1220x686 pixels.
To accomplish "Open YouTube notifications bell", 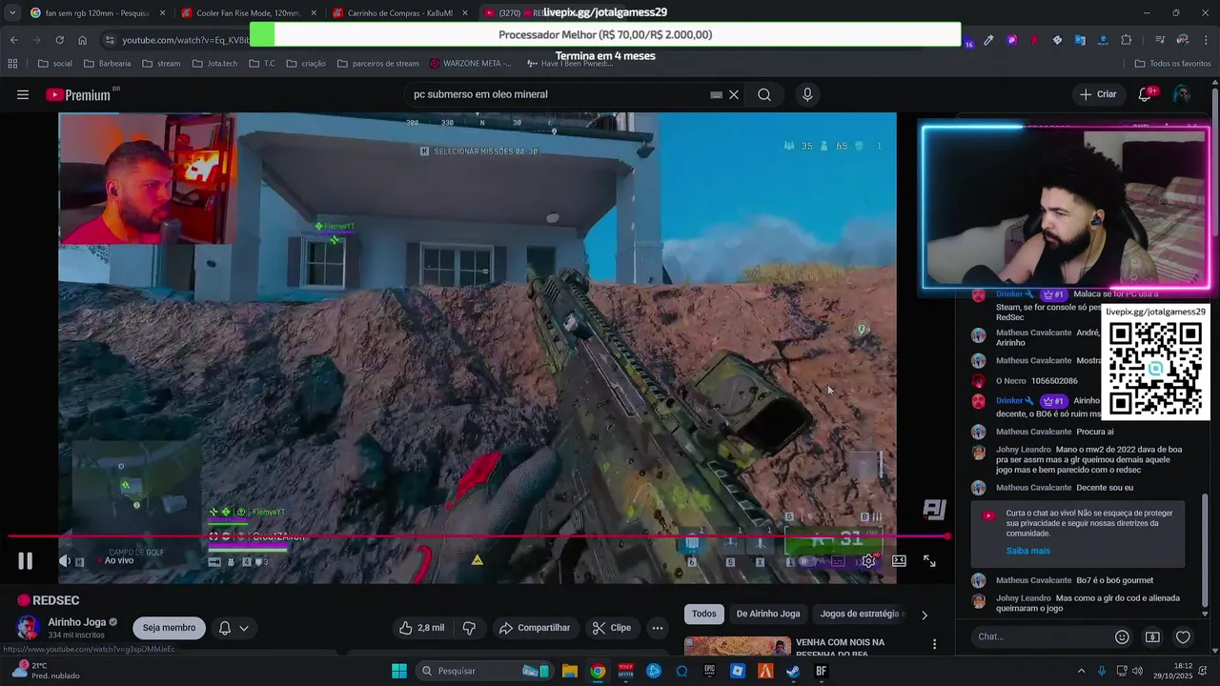I will (x=1145, y=94).
